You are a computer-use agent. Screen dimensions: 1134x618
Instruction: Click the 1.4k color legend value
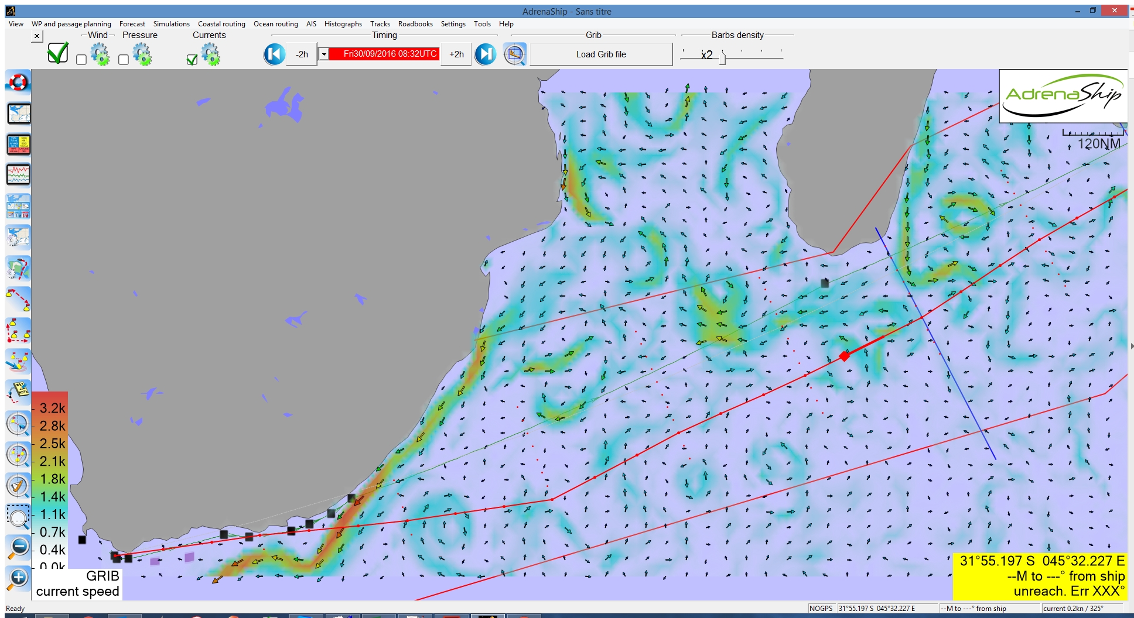tap(53, 496)
